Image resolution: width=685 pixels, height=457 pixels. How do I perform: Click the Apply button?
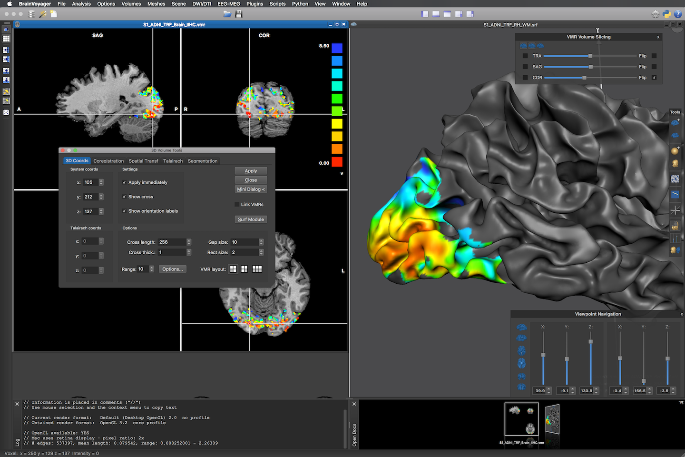(251, 170)
